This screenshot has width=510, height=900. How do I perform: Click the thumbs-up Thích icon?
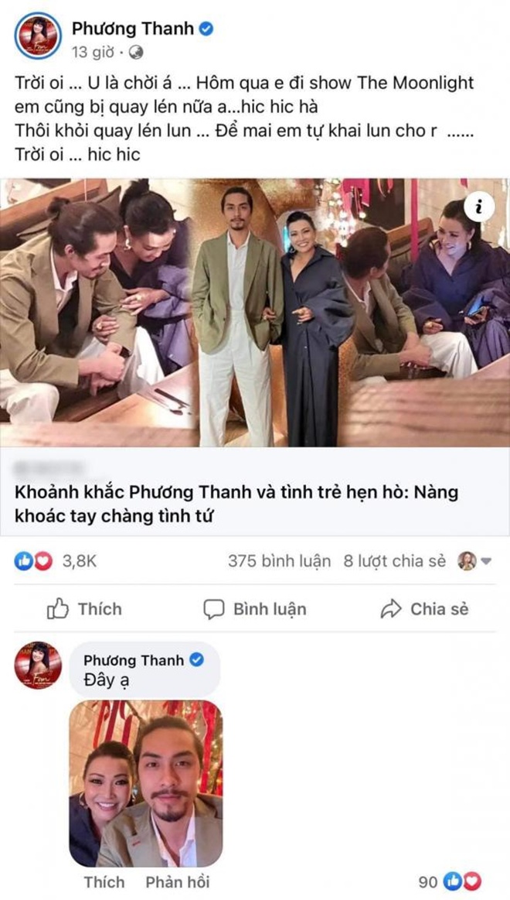point(58,609)
